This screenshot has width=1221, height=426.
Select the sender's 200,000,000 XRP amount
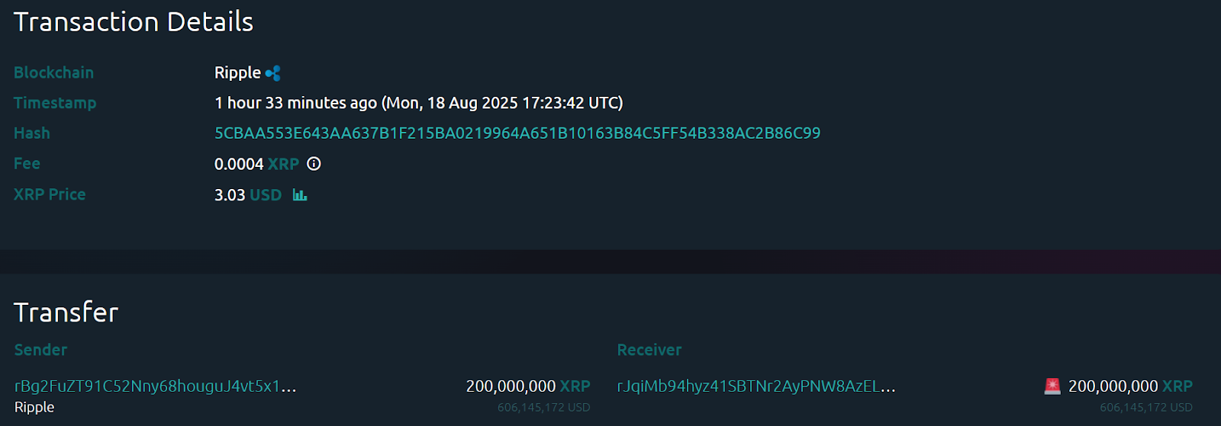(527, 386)
